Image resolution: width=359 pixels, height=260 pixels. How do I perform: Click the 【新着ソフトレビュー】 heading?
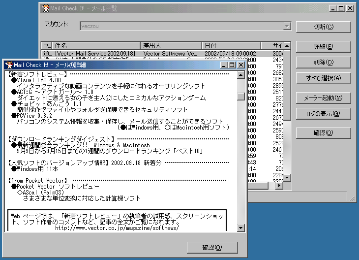[37, 74]
